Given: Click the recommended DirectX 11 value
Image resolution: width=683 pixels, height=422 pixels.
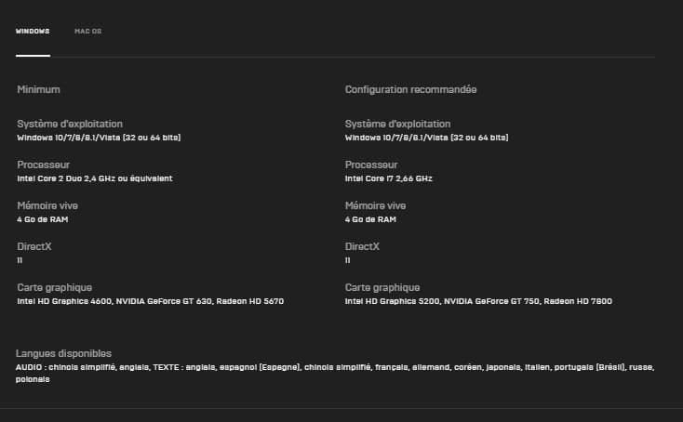Looking at the screenshot, I should (348, 260).
